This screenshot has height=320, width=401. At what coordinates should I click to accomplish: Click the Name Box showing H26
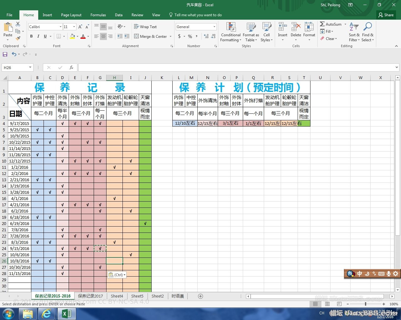pyautogui.click(x=15, y=67)
